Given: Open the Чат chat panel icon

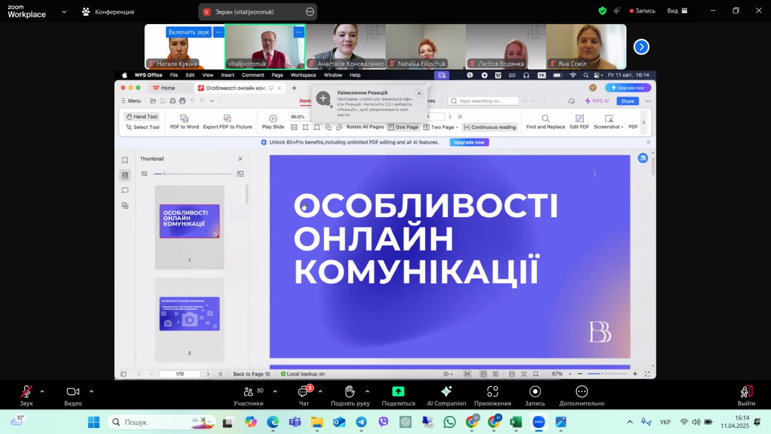Looking at the screenshot, I should click(x=304, y=392).
